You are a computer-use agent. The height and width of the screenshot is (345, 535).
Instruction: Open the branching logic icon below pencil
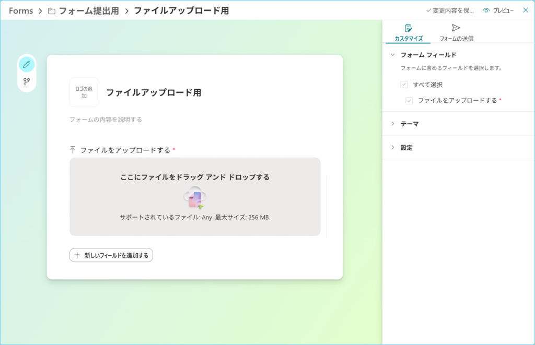27,81
